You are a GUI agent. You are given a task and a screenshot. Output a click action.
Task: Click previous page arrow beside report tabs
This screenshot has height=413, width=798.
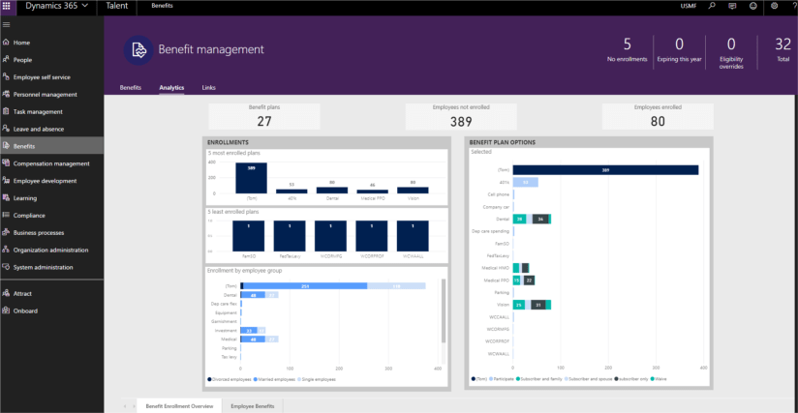click(x=125, y=406)
